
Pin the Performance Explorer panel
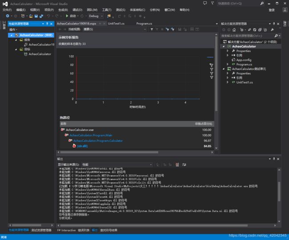coord(47,24)
